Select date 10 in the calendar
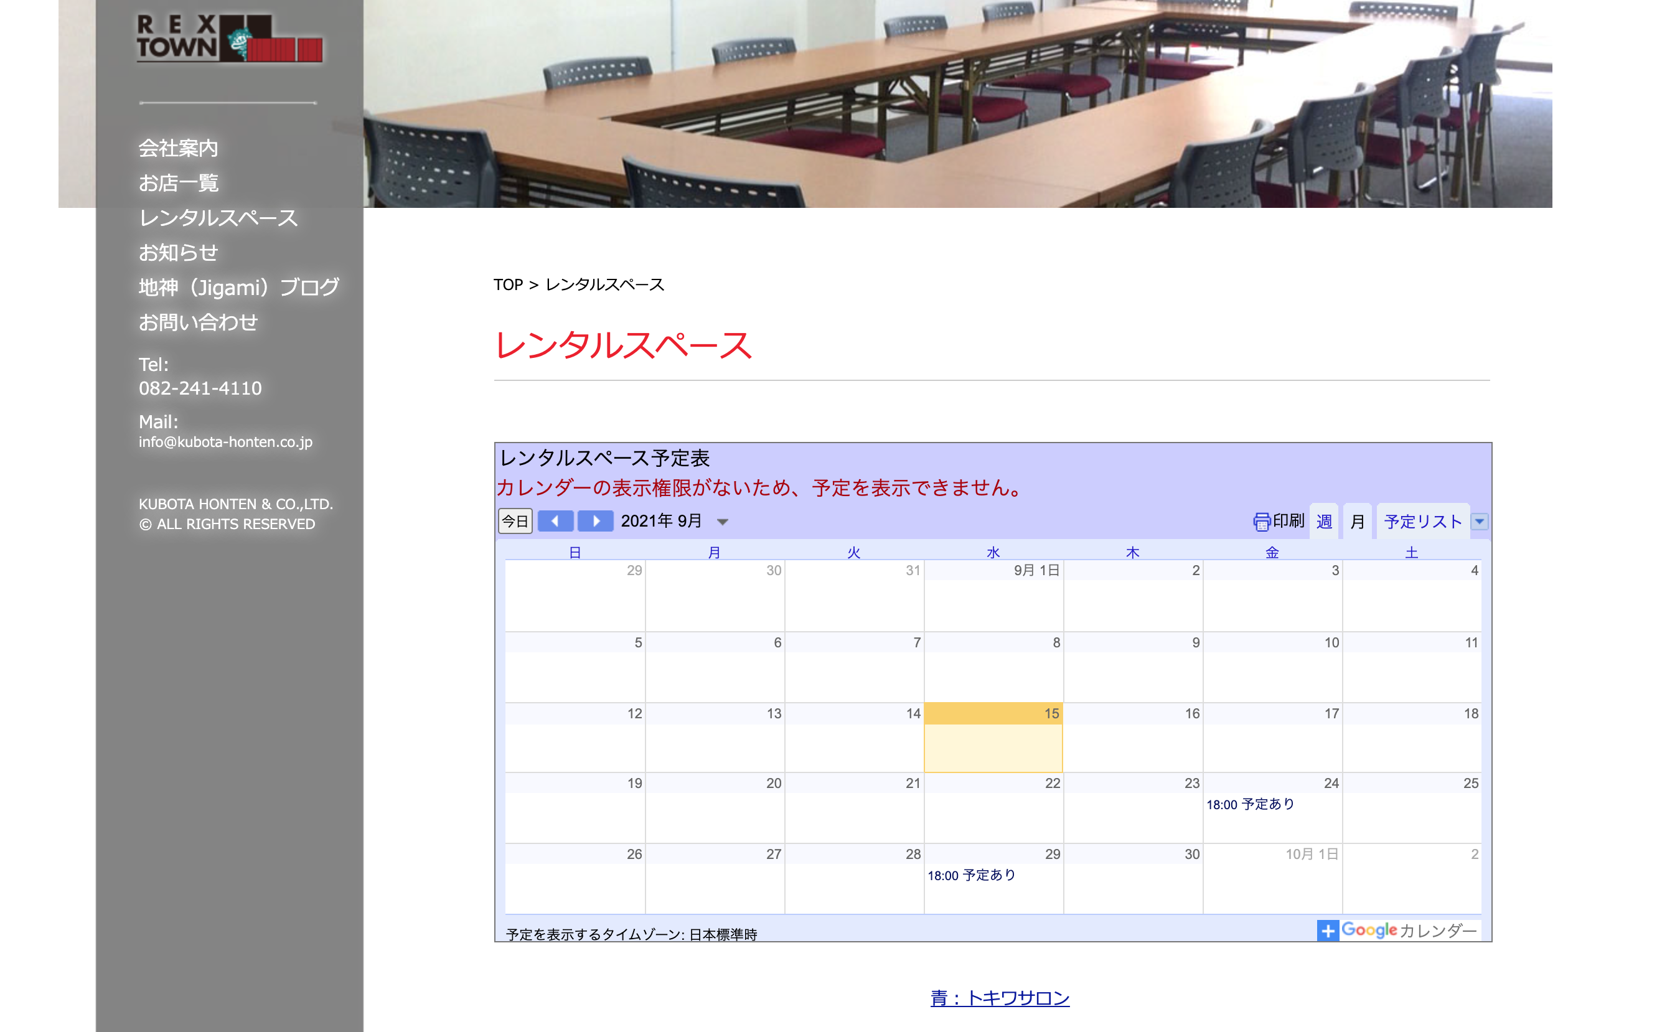The height and width of the screenshot is (1032, 1657). (x=1331, y=642)
